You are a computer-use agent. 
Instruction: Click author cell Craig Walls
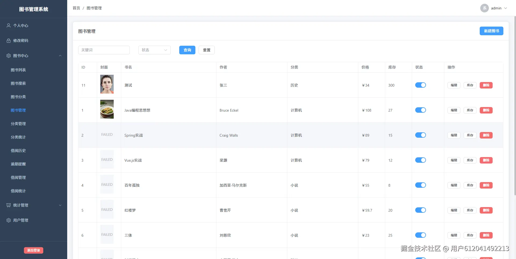[x=229, y=135]
